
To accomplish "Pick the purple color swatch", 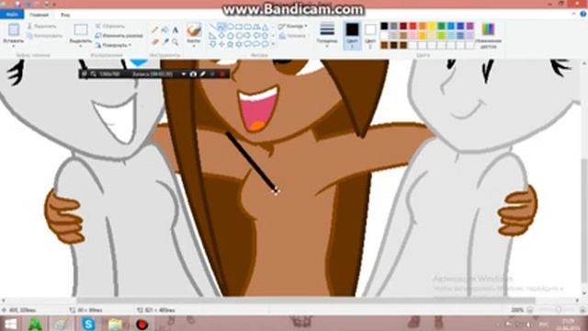I will [x=469, y=26].
